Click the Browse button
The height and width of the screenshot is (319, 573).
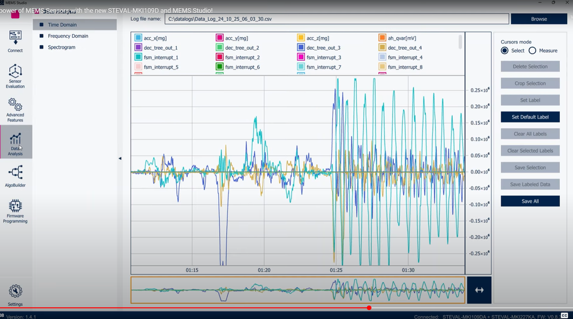(x=539, y=19)
